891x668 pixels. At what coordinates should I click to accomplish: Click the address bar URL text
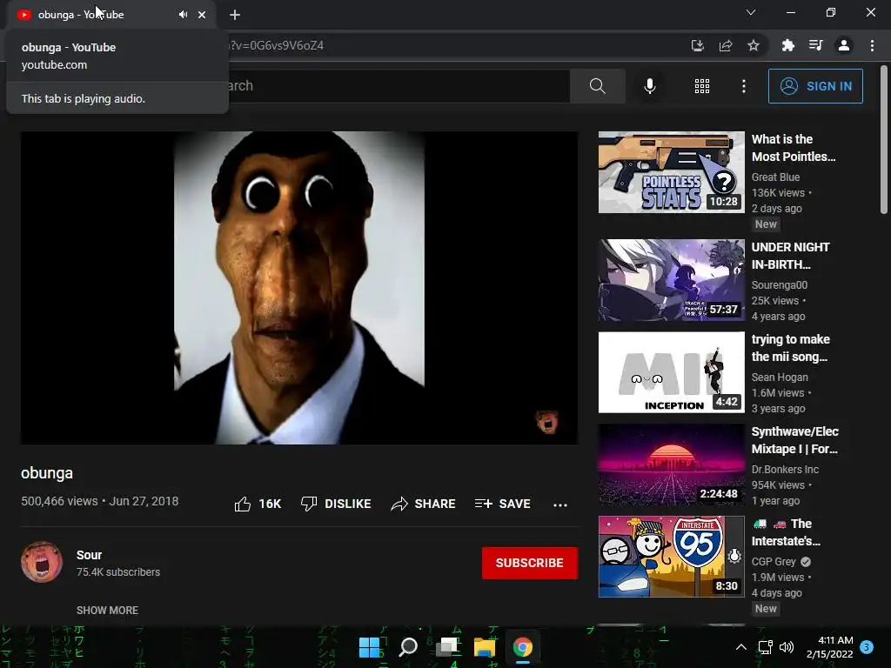pyautogui.click(x=276, y=45)
